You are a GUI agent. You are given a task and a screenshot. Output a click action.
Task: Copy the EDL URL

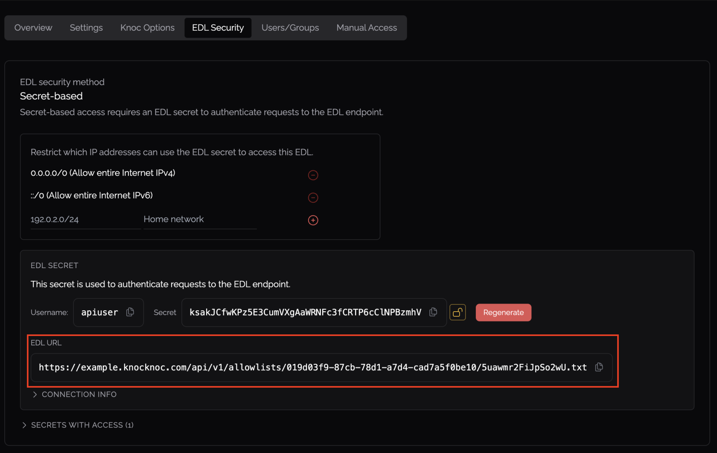[x=598, y=367]
